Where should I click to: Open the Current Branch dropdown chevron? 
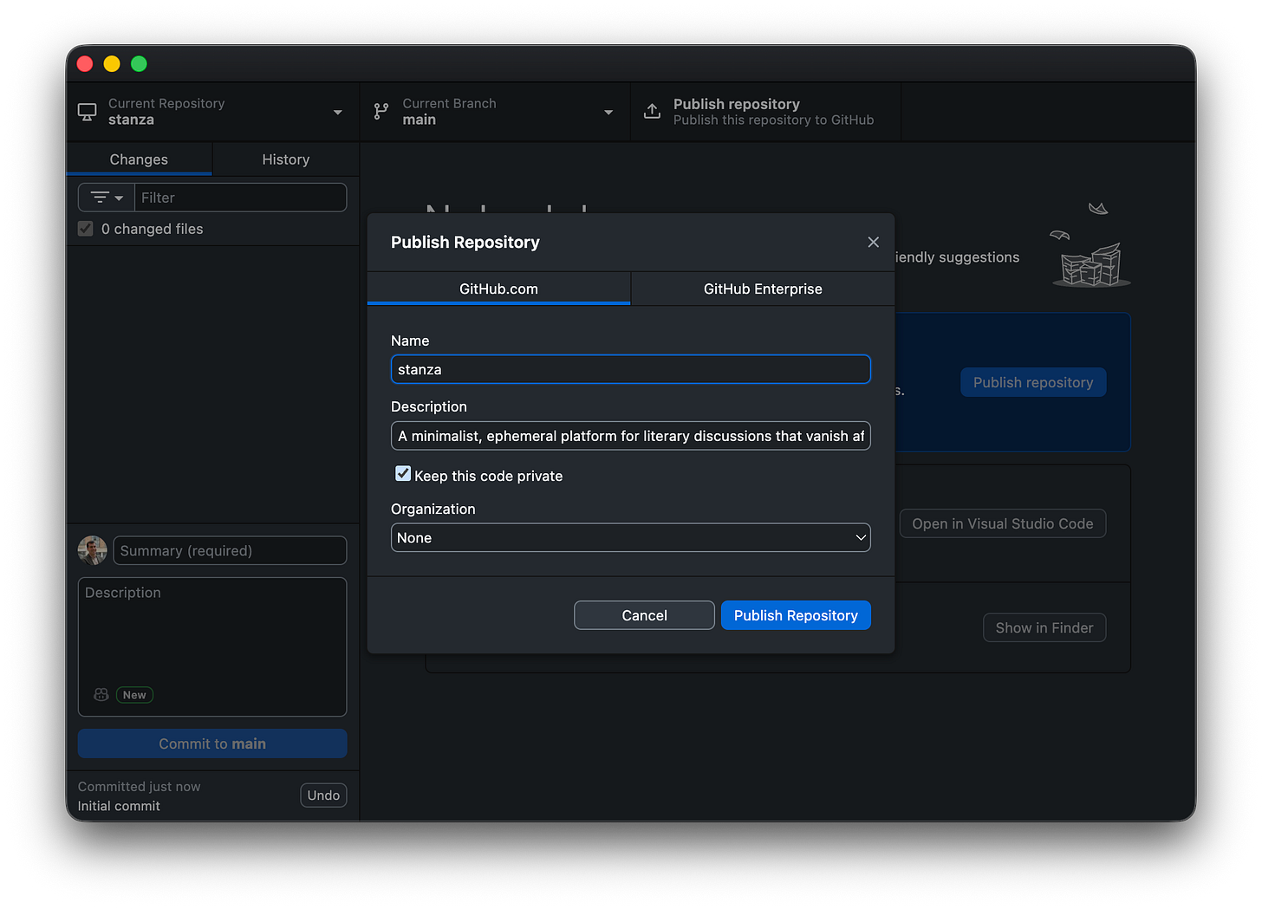tap(608, 111)
